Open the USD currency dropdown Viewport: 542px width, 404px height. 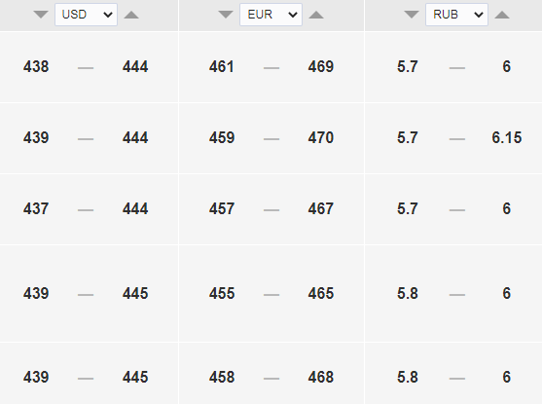pos(86,15)
